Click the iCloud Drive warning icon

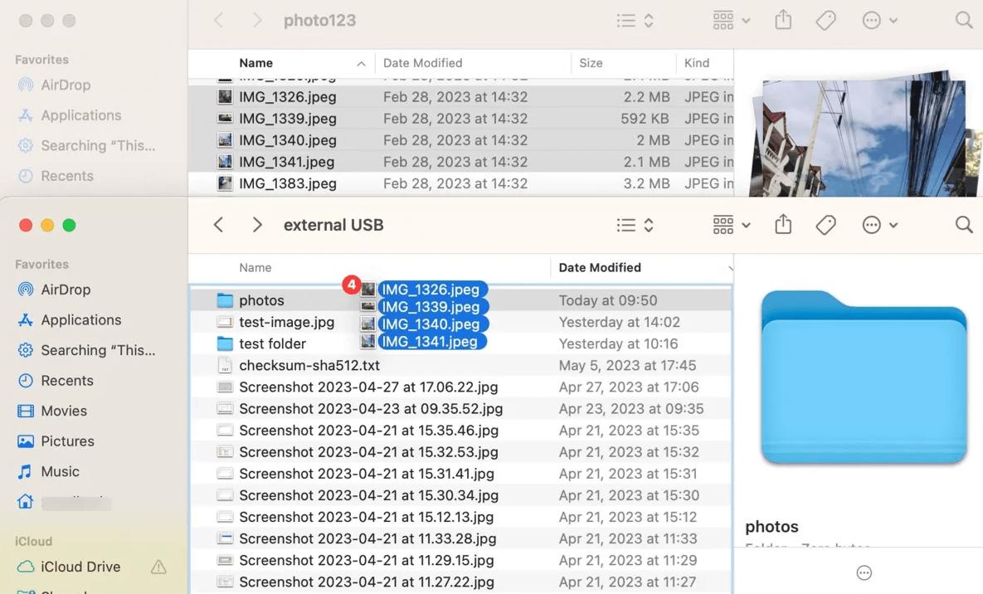[x=158, y=567]
